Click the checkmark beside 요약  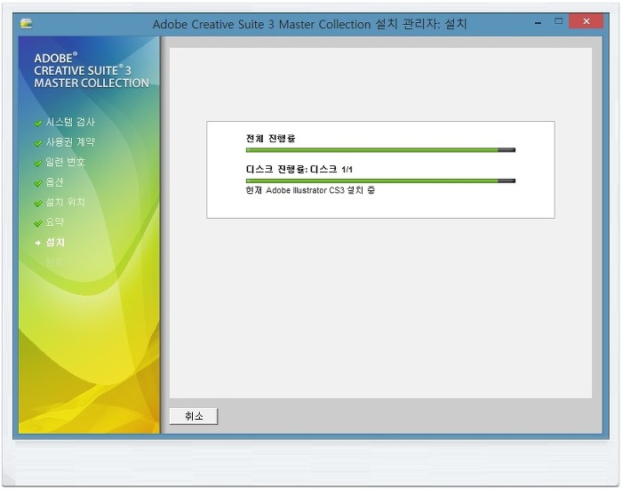coord(38,223)
